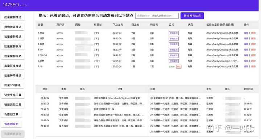Click publish time 21:46:48 in article list
261x139 pixels.
tap(248, 104)
